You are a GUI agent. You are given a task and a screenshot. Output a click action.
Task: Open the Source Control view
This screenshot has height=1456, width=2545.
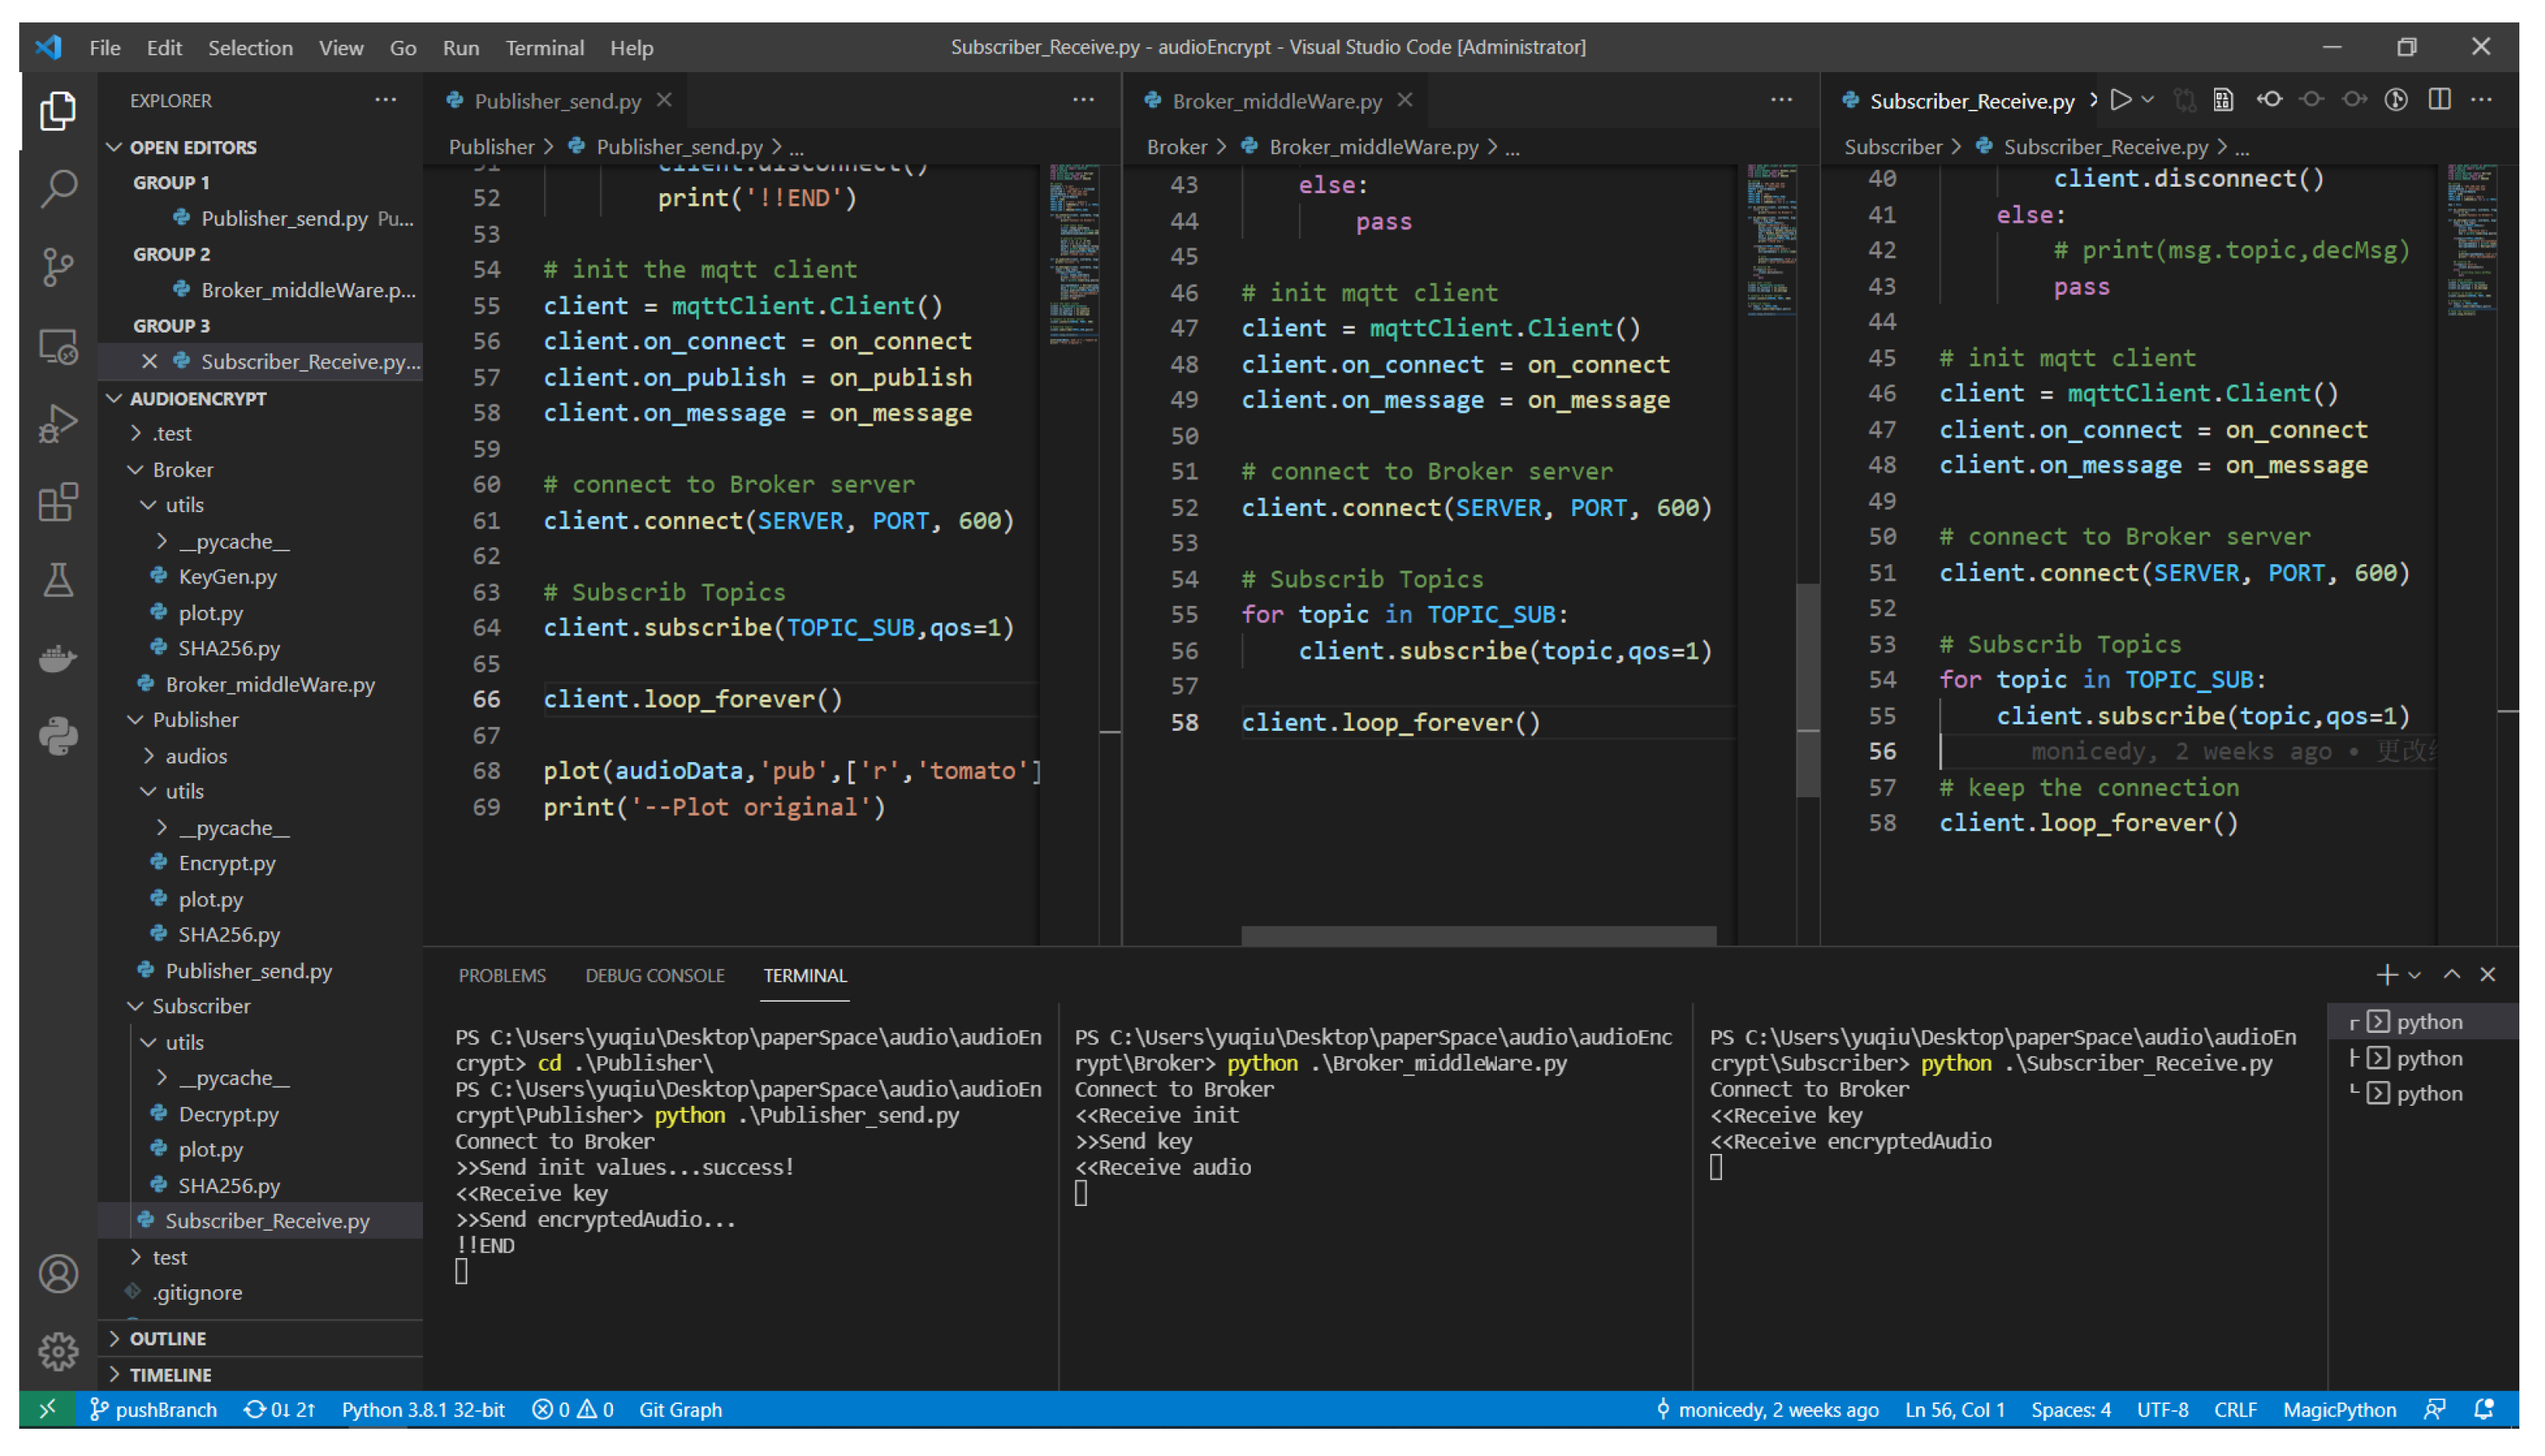click(x=58, y=266)
